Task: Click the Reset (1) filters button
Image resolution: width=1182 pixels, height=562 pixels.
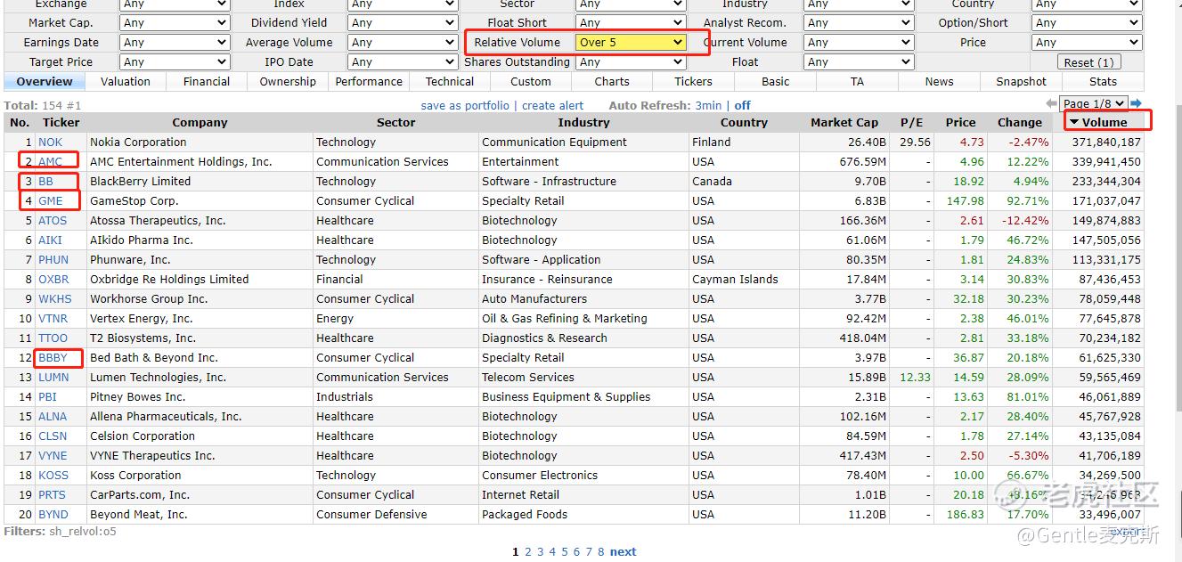Action: 1088,62
